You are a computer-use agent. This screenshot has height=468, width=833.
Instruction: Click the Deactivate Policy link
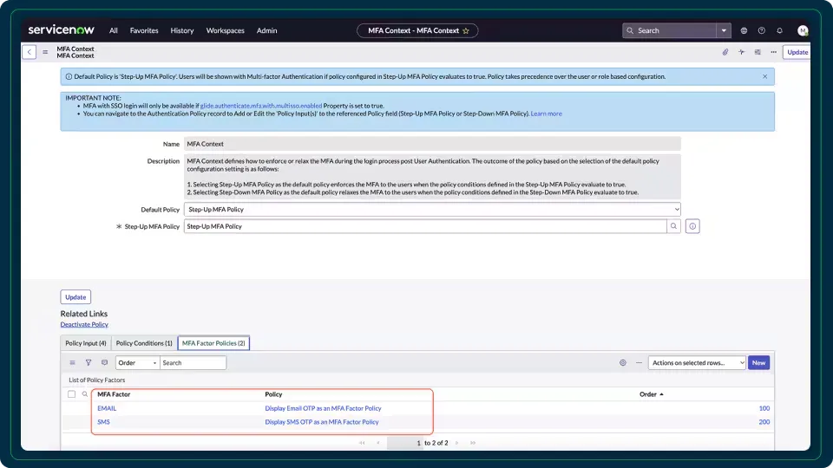pyautogui.click(x=84, y=324)
